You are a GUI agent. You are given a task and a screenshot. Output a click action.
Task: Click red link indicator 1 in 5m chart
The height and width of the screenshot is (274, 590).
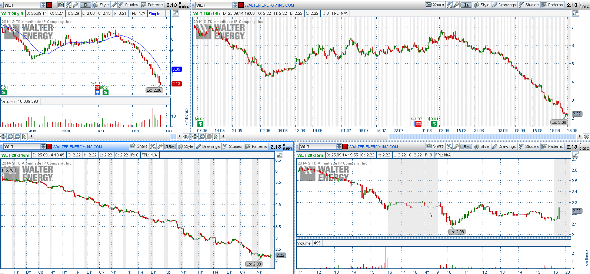345,147
